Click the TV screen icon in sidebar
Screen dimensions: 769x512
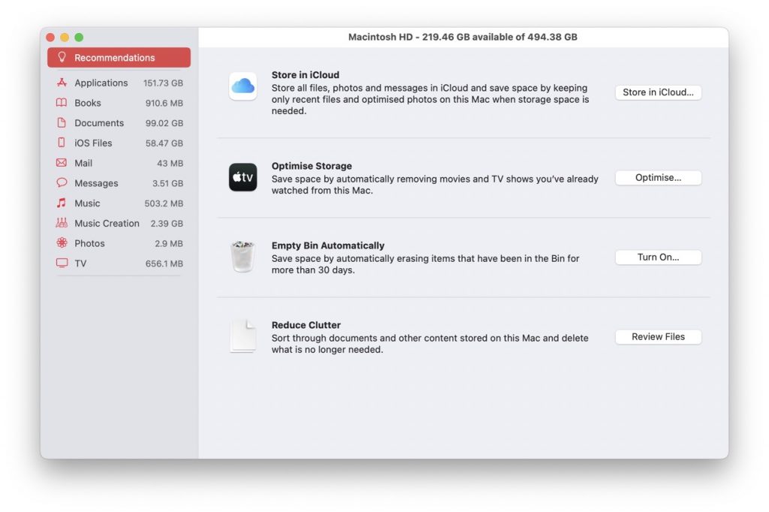point(62,264)
